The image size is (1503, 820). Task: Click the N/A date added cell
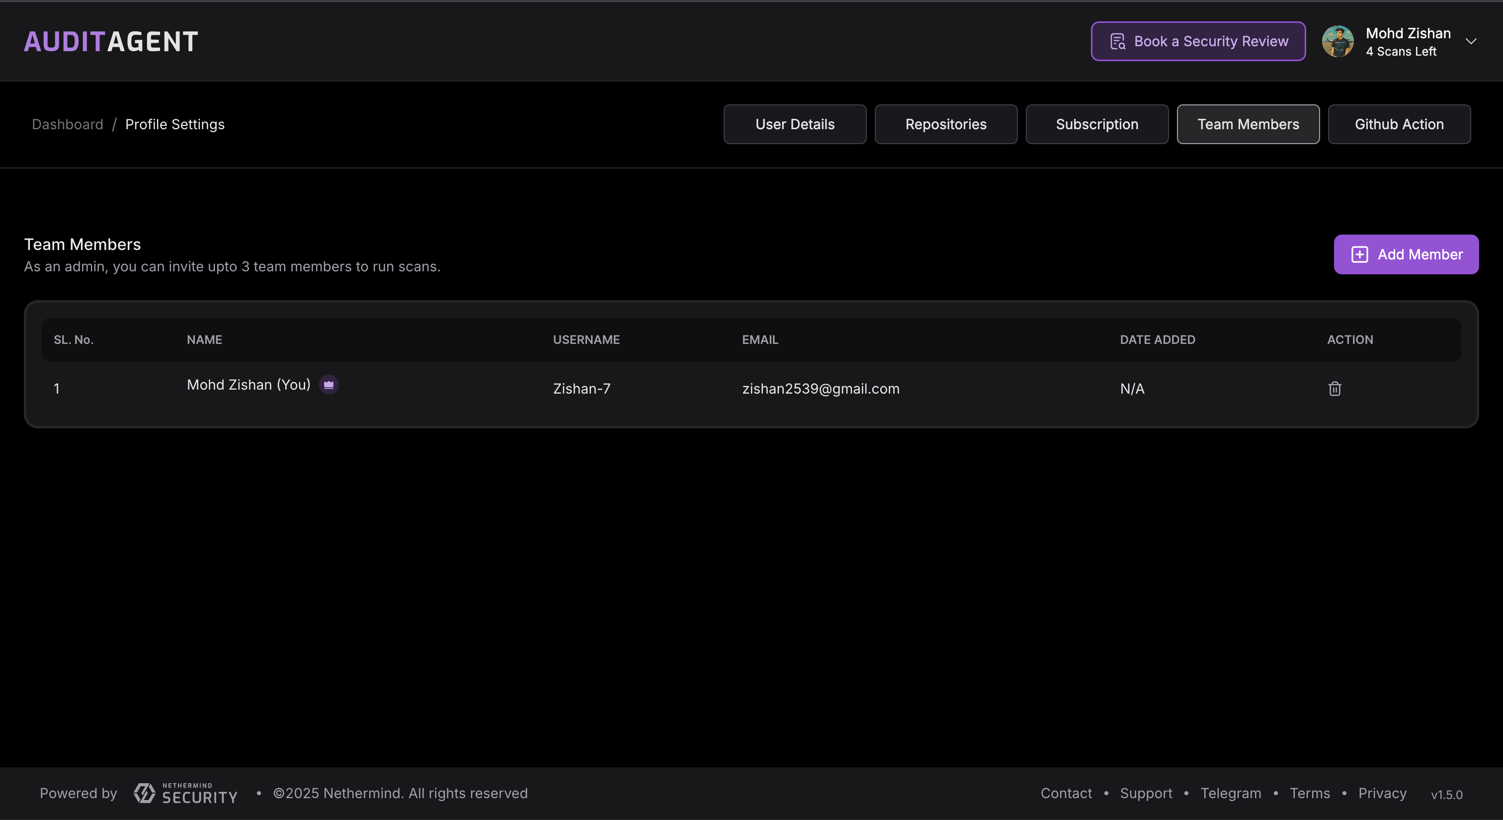coord(1132,389)
